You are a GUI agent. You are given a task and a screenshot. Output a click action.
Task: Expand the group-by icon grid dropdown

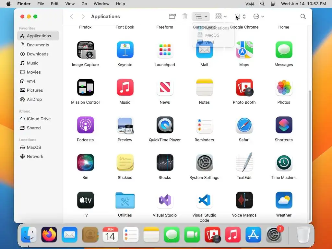coord(221,16)
